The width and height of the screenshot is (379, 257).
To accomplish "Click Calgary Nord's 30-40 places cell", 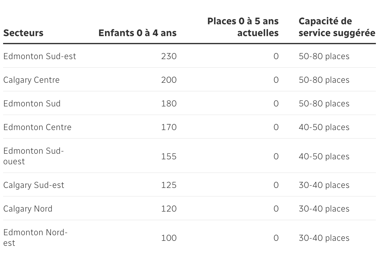I will (324, 209).
